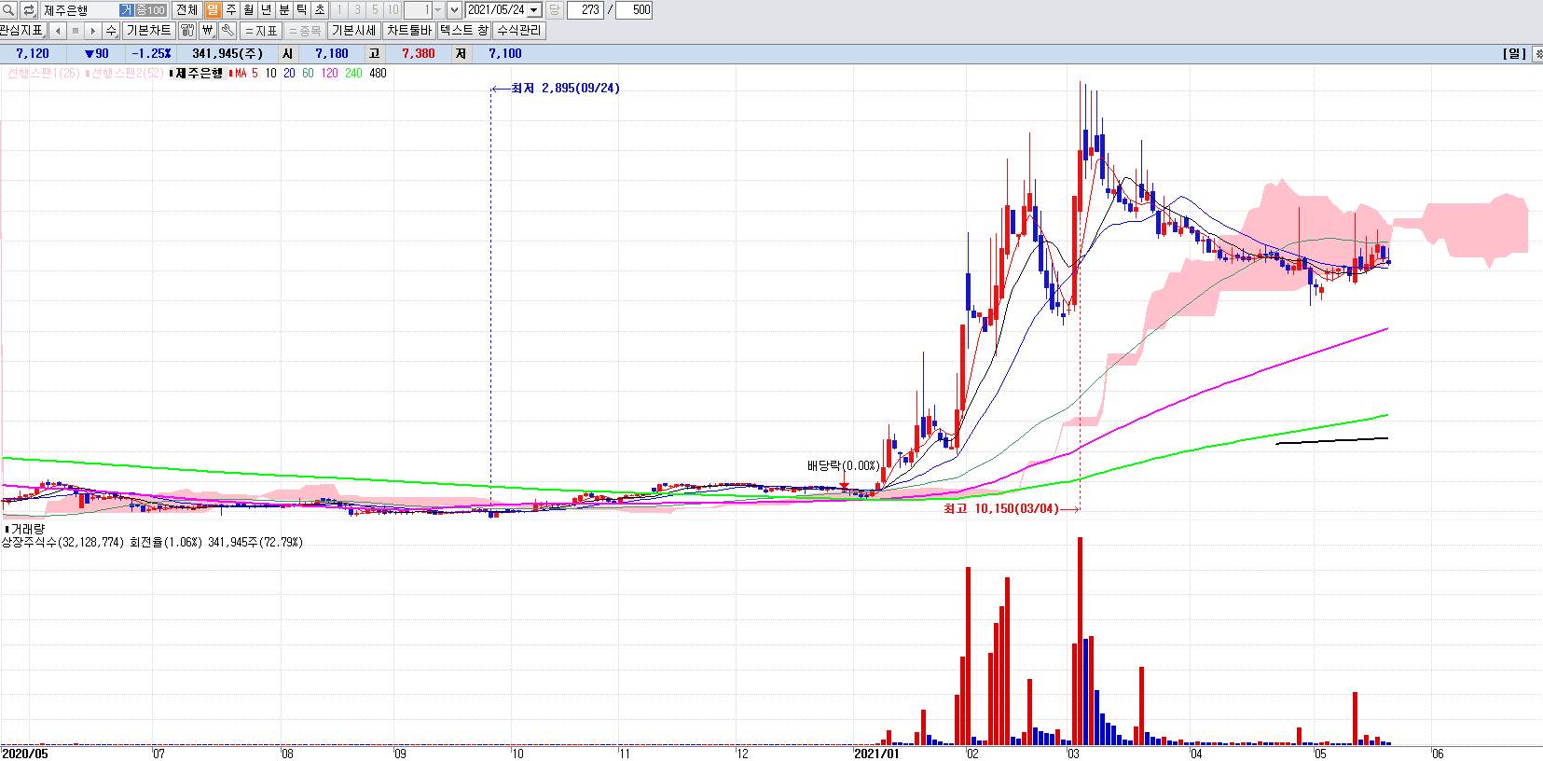Click the ₩ won currency icon
The width and height of the screenshot is (1543, 761).
208,31
